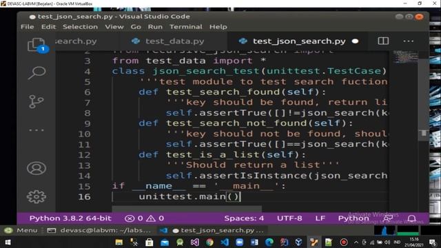Open Mail app from Windows taskbar

pos(164,242)
